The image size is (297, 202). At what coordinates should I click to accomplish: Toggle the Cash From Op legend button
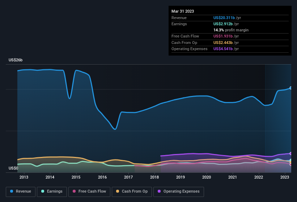point(132,192)
